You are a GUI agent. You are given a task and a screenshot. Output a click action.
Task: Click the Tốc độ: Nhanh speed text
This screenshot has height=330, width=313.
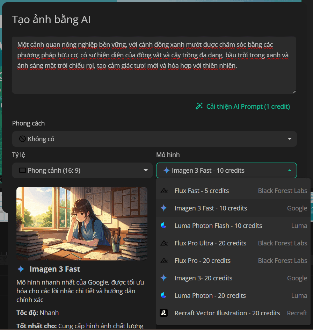(x=37, y=313)
